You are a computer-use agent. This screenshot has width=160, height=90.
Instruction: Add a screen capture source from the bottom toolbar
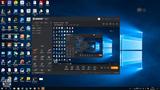(66, 68)
